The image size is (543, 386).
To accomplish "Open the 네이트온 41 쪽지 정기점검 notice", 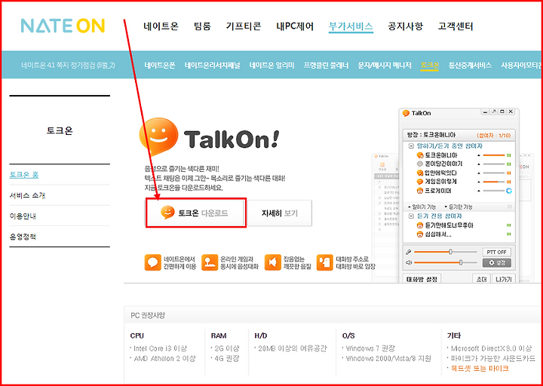I will (x=68, y=65).
